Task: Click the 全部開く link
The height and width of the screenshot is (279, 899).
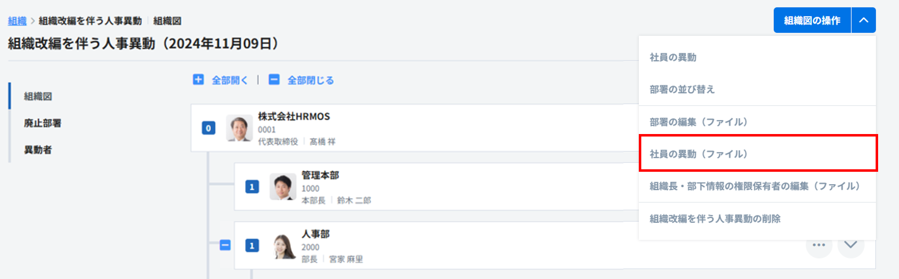Action: pos(229,80)
